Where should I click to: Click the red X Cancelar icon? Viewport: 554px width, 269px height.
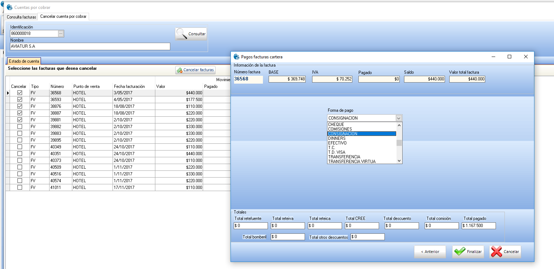pos(497,252)
